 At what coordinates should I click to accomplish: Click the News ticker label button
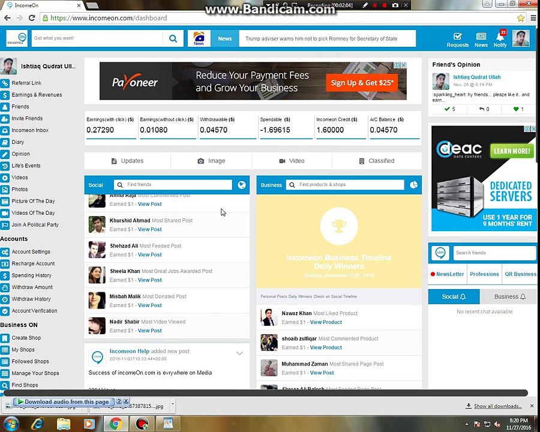click(224, 38)
